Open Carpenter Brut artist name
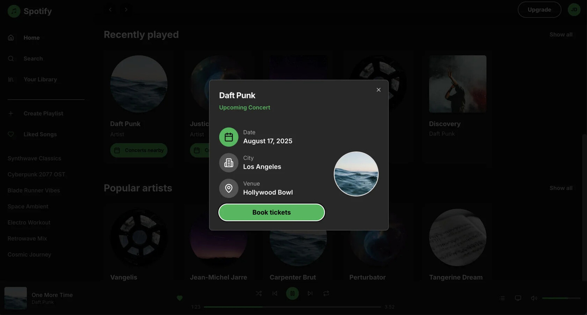587x315 pixels. (293, 277)
